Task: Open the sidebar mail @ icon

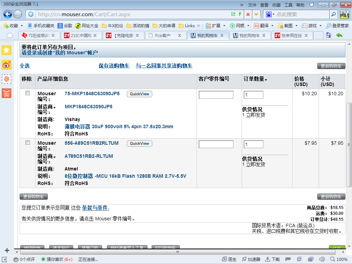Action: point(7,79)
